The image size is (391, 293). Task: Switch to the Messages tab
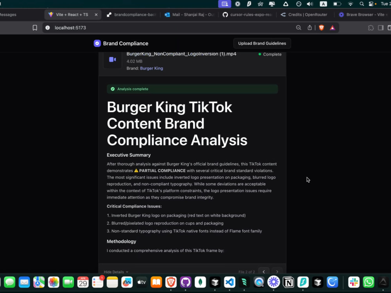click(x=8, y=15)
